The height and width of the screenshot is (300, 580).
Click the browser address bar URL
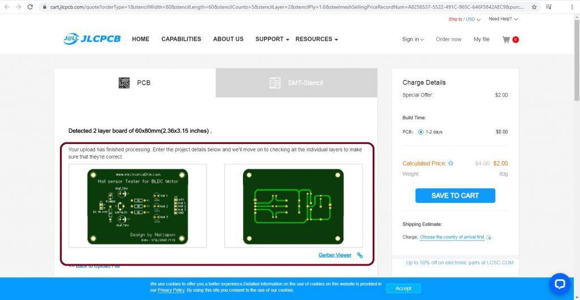[287, 7]
